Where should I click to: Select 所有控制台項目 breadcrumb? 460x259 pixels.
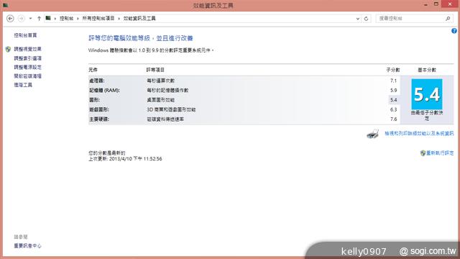tap(98, 18)
